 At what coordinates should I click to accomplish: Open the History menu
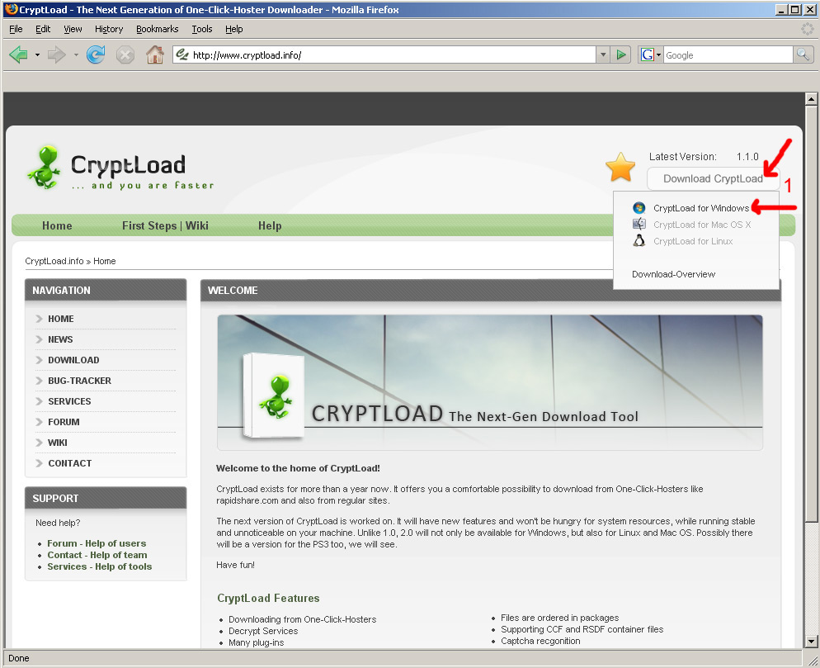(109, 29)
